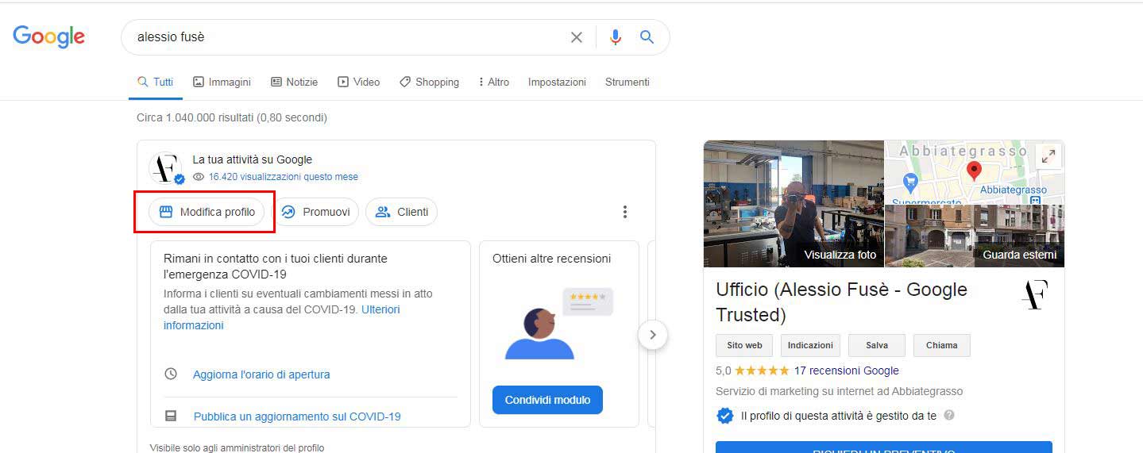This screenshot has width=1143, height=453.
Task: Open the Altro dropdown menu
Action: pos(494,82)
